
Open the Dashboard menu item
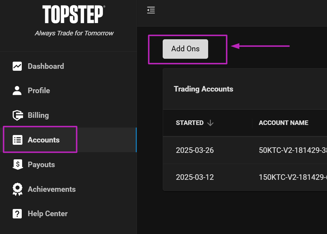click(x=69, y=66)
